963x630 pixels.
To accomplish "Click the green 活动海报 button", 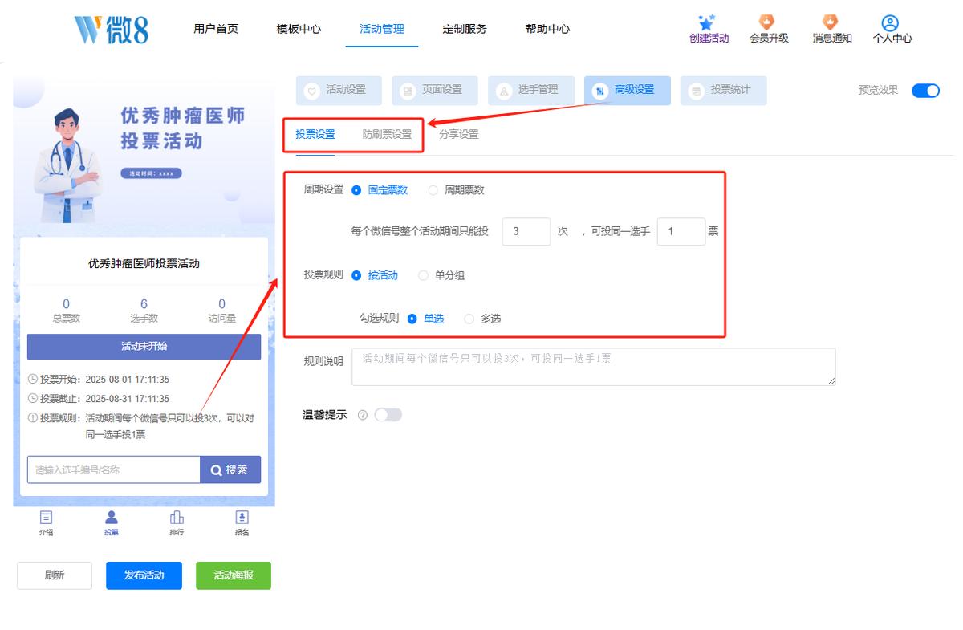I will tap(234, 575).
